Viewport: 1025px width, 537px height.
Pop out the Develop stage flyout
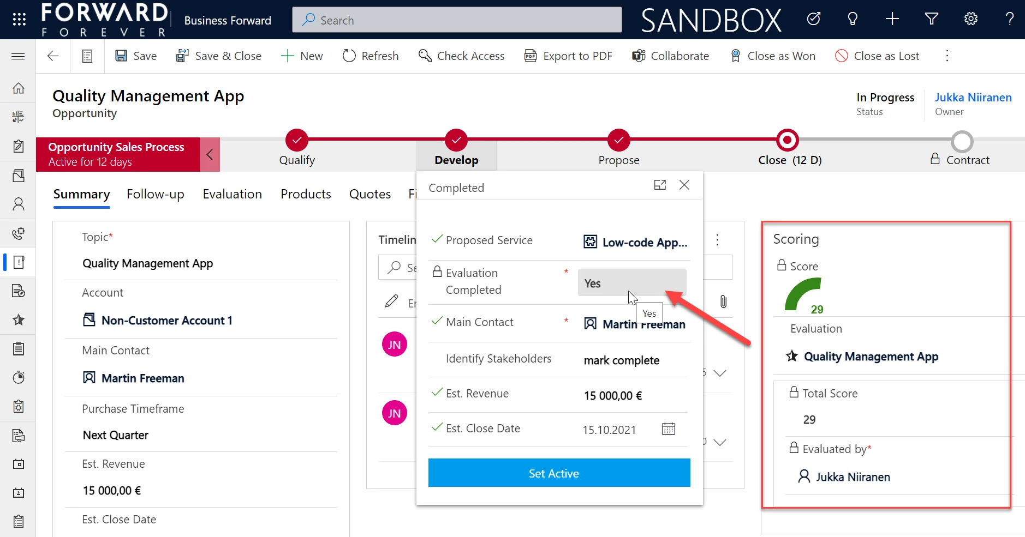(660, 185)
